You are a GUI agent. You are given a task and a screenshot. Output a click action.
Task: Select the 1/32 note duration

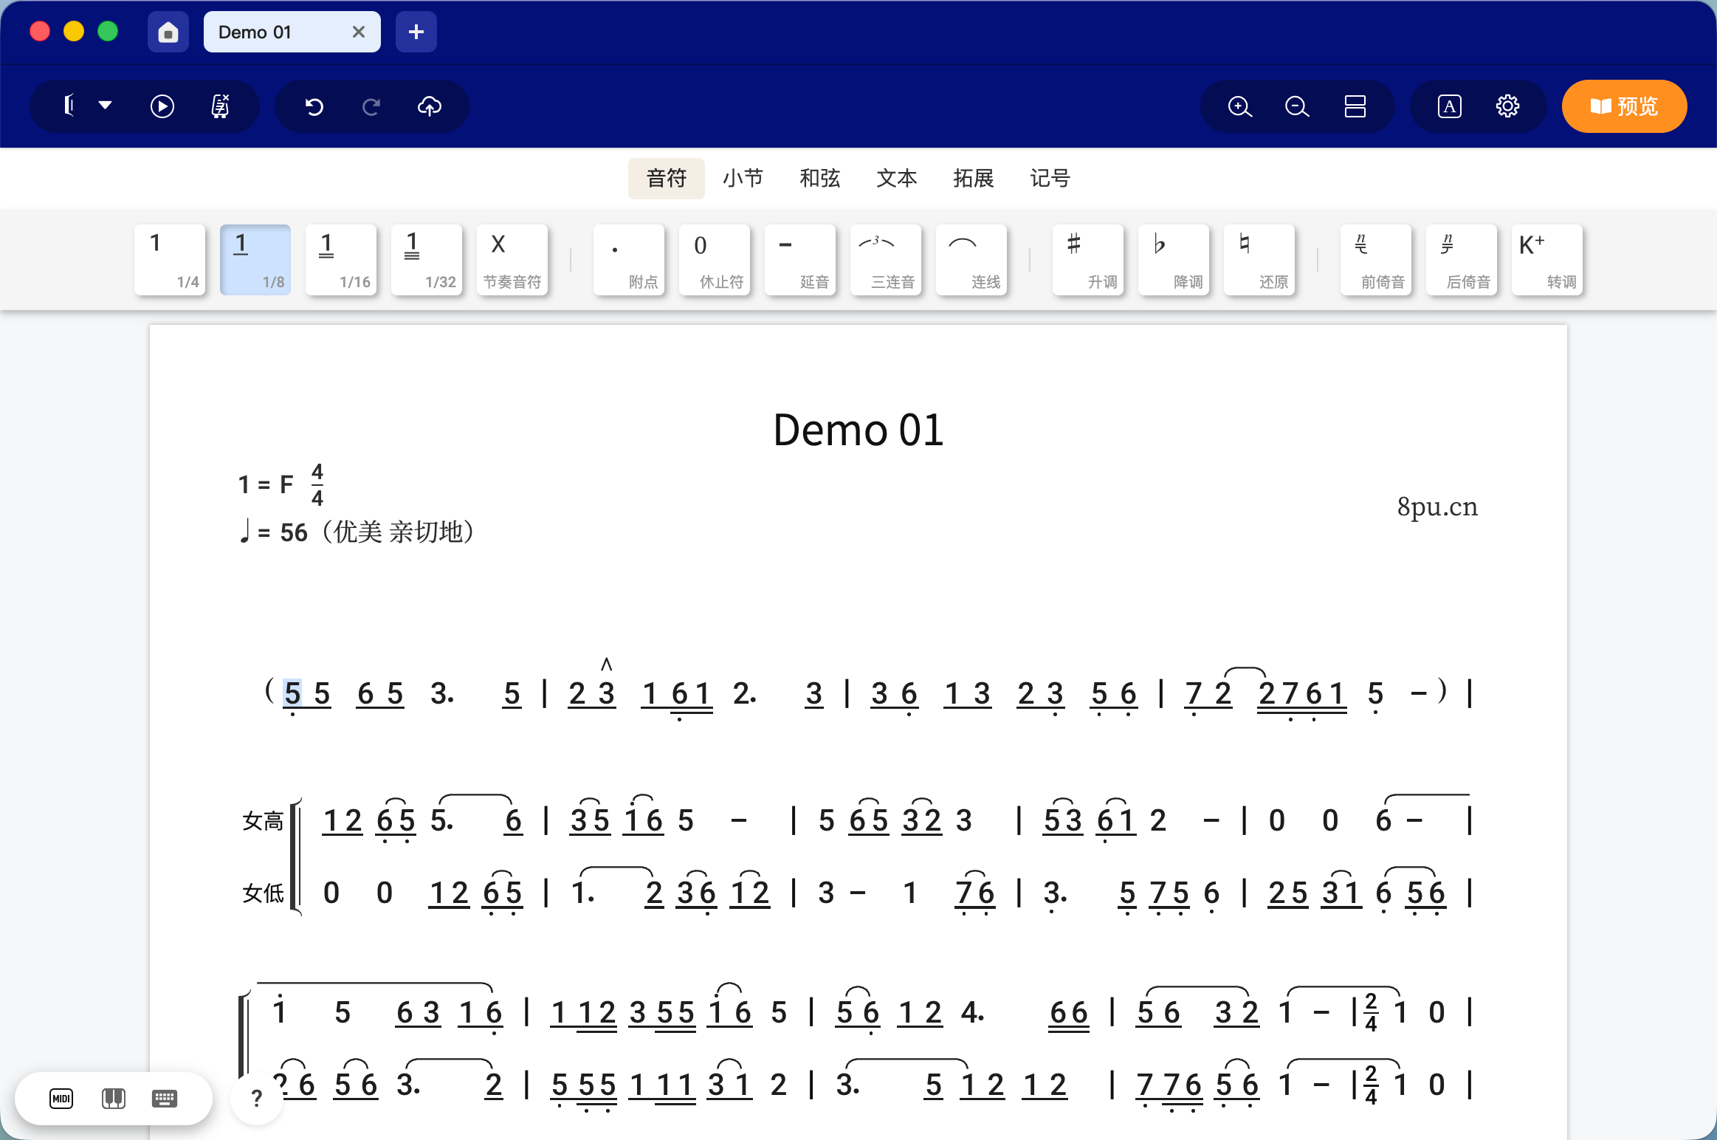click(x=427, y=260)
